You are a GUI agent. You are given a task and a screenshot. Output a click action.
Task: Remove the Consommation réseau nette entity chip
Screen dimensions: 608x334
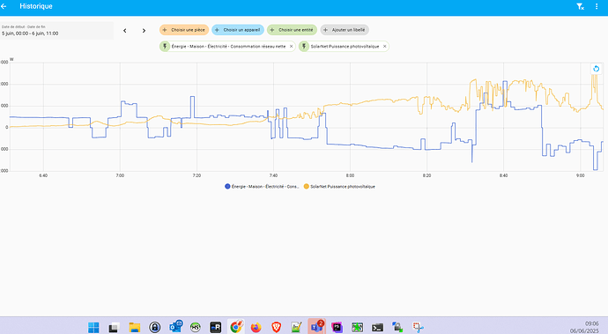(291, 46)
